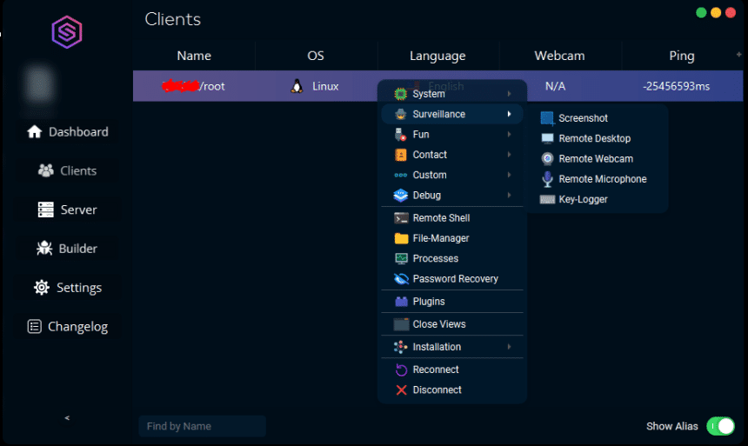Select Close Views in the context menu
The height and width of the screenshot is (446, 748).
coord(438,324)
